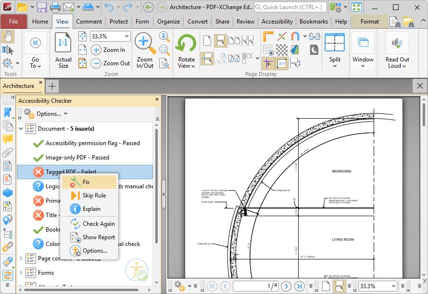This screenshot has width=428, height=294.
Task: Go to the first page arrow
Action: 212,286
